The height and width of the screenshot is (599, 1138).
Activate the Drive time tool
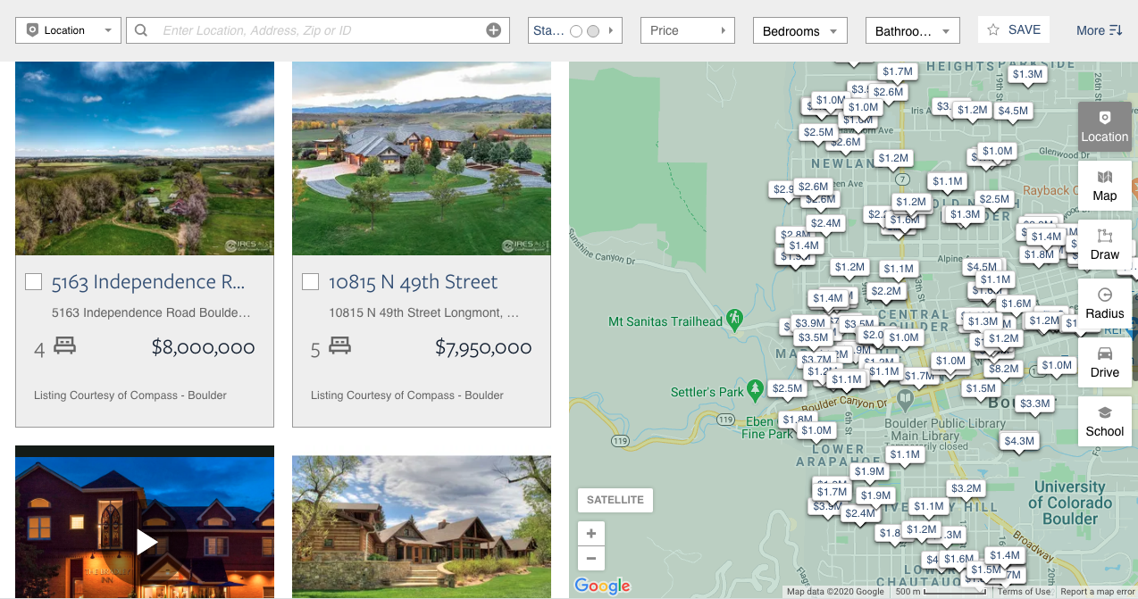(x=1104, y=362)
